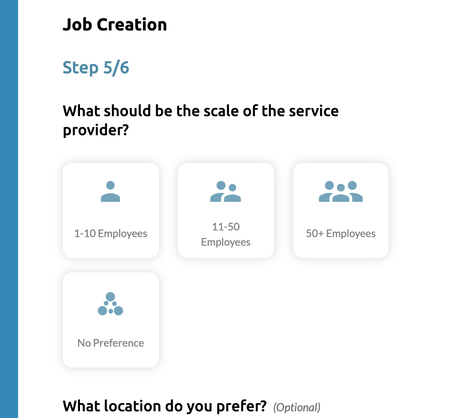Click the 'No Preference' label text
This screenshot has height=418, width=457.
pos(110,343)
